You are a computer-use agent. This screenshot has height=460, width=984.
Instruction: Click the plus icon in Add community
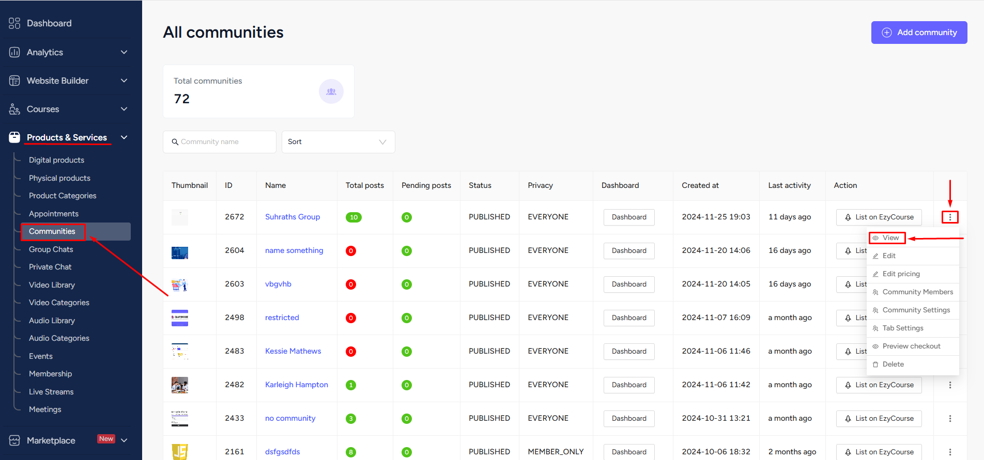pos(887,33)
